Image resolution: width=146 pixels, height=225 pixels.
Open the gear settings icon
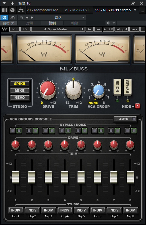108,23
